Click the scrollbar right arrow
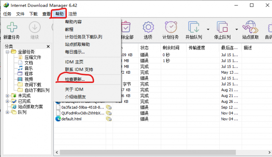 click(x=269, y=152)
